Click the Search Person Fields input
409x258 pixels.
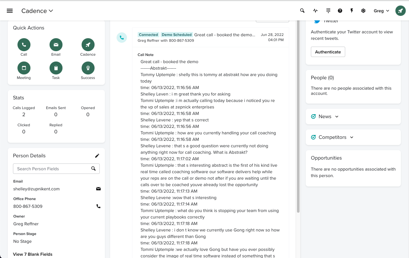[56, 169]
